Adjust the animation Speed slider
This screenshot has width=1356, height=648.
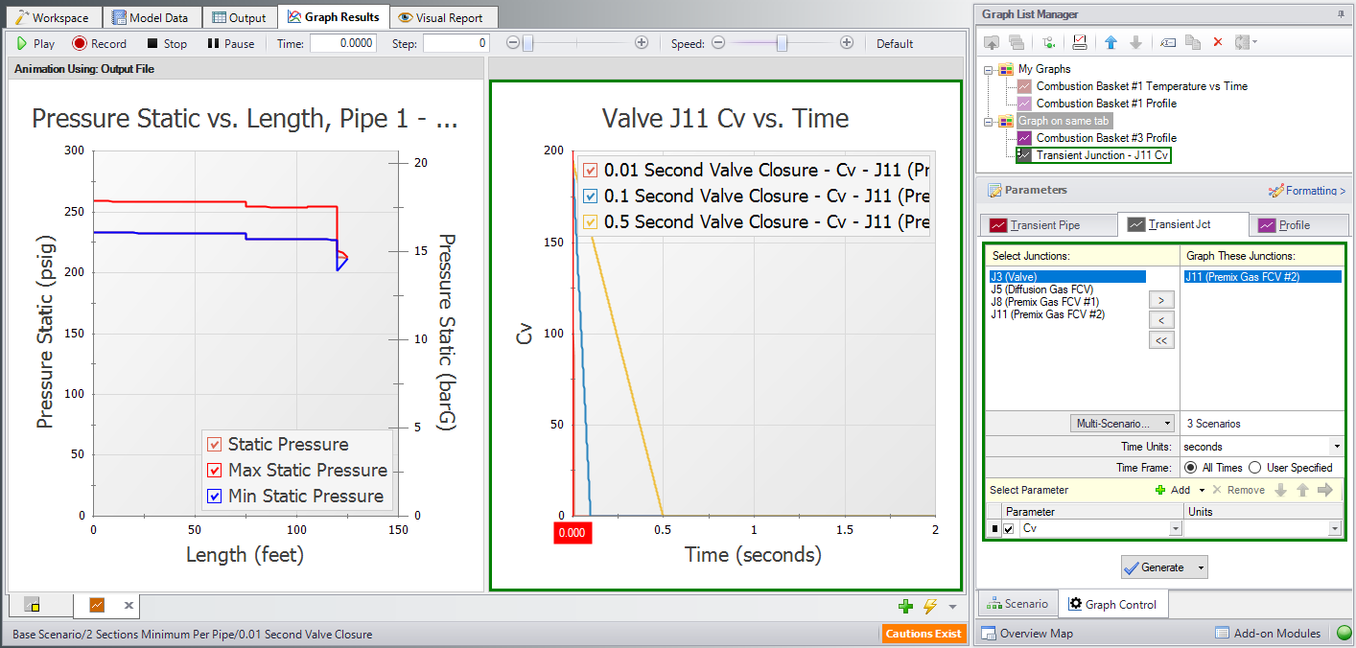pyautogui.click(x=783, y=43)
